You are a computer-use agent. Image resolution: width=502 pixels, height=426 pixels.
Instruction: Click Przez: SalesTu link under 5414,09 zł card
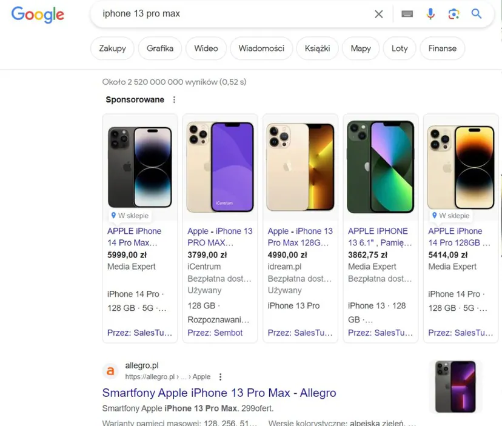(461, 333)
